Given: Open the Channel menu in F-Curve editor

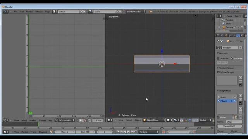Looking at the screenshot, I should tap(42, 120).
